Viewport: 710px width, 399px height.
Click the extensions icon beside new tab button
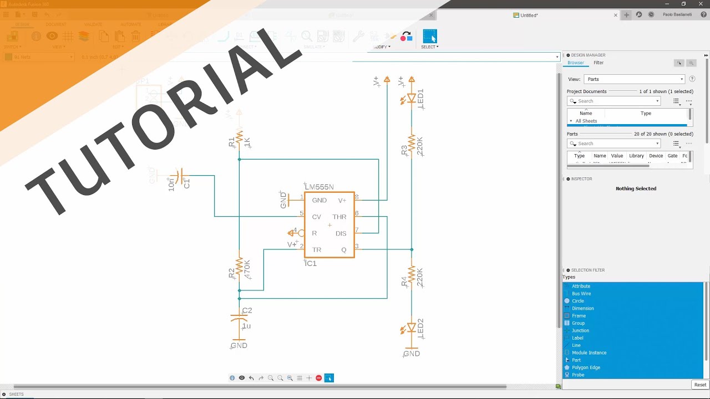639,15
